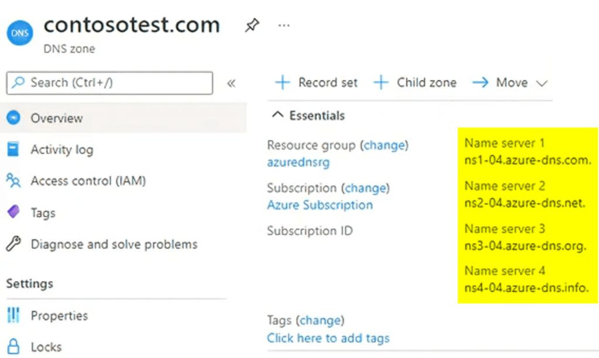Viewport: 599px width, 358px height.
Task: Open the Azure Subscription link
Action: pyautogui.click(x=319, y=205)
